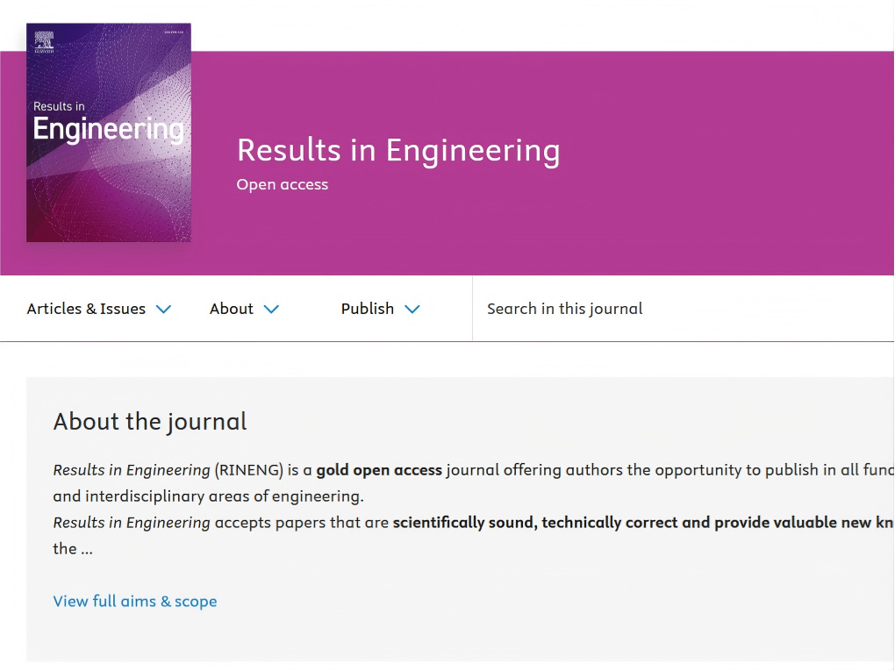The width and height of the screenshot is (895, 671).
Task: Click the Elsevier tree logo on cover
Action: (x=44, y=40)
